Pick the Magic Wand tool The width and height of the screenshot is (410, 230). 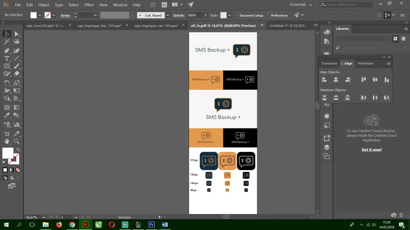point(7,42)
